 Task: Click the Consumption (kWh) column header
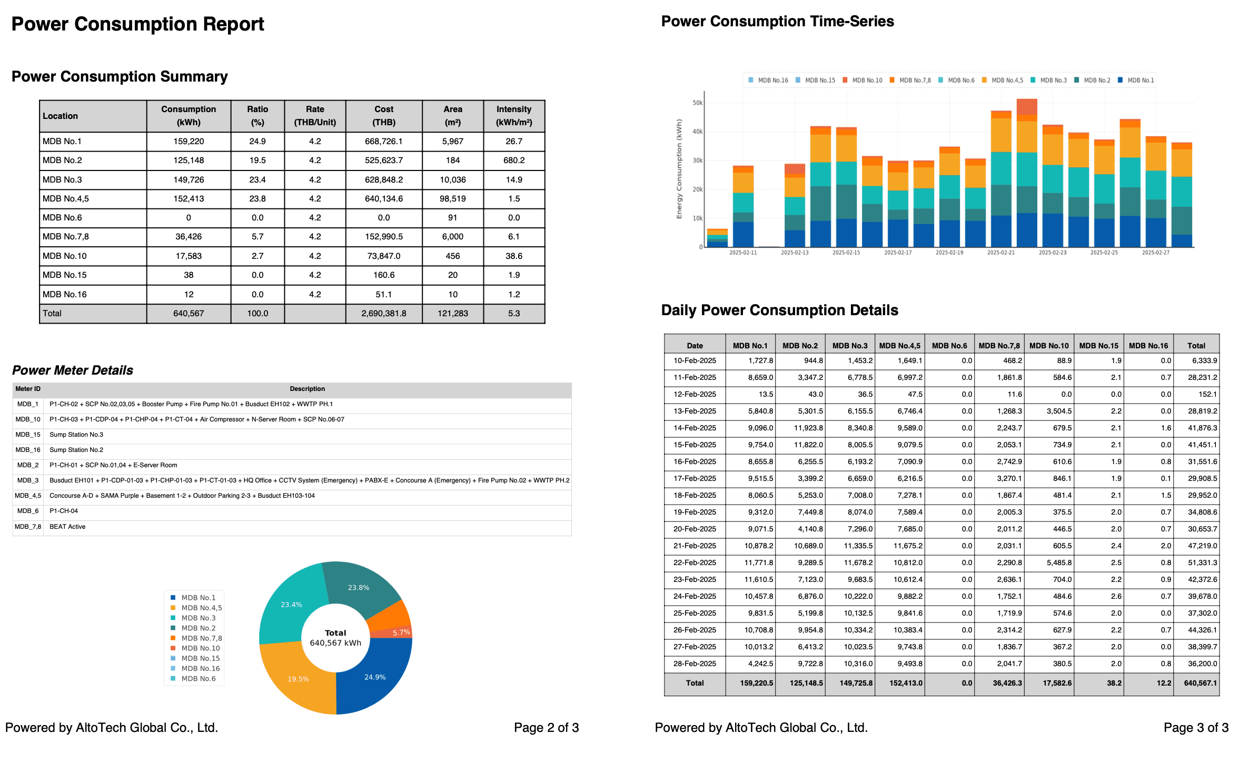pyautogui.click(x=189, y=116)
